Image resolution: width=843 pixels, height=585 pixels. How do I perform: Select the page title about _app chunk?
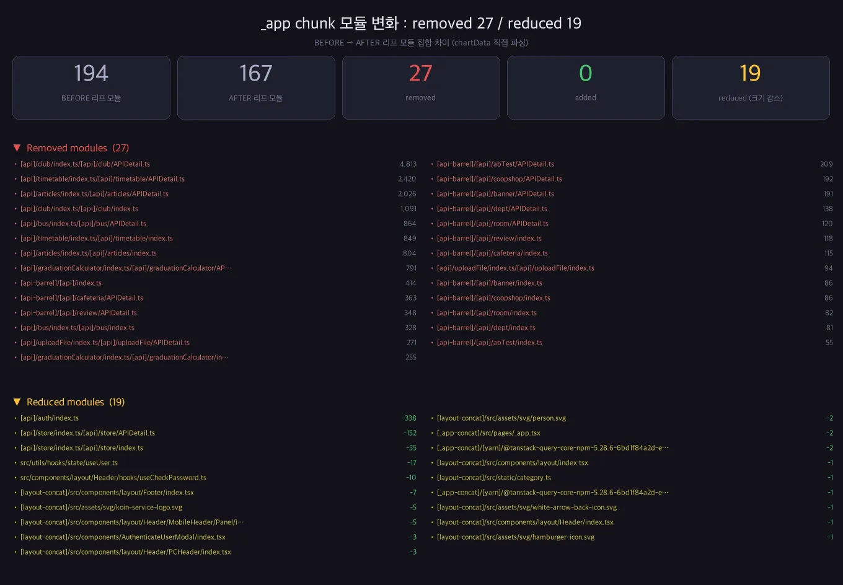421,24
